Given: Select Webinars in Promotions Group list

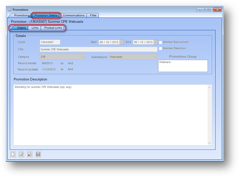Looking at the screenshot, I should coord(165,62).
